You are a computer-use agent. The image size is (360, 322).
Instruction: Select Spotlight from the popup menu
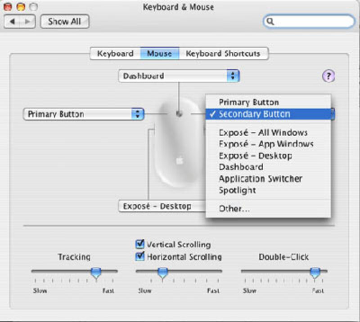[x=268, y=190]
